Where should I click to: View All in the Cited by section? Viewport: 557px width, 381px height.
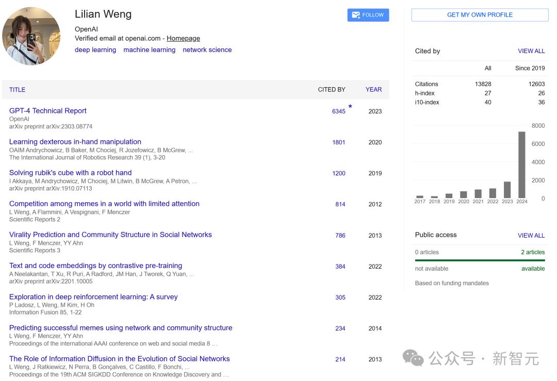tap(531, 51)
